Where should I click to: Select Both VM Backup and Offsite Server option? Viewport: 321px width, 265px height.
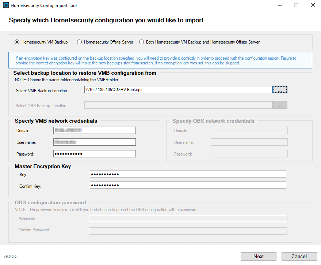[142, 42]
